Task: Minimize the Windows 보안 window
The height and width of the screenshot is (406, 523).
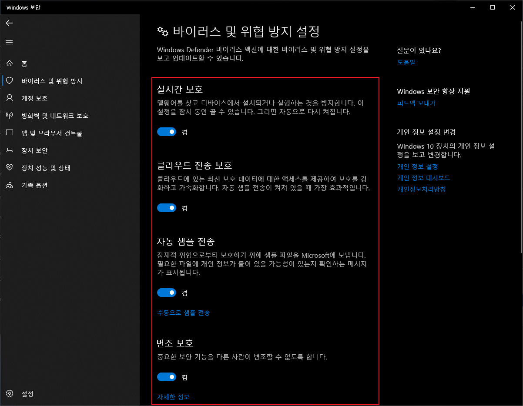Action: point(473,7)
